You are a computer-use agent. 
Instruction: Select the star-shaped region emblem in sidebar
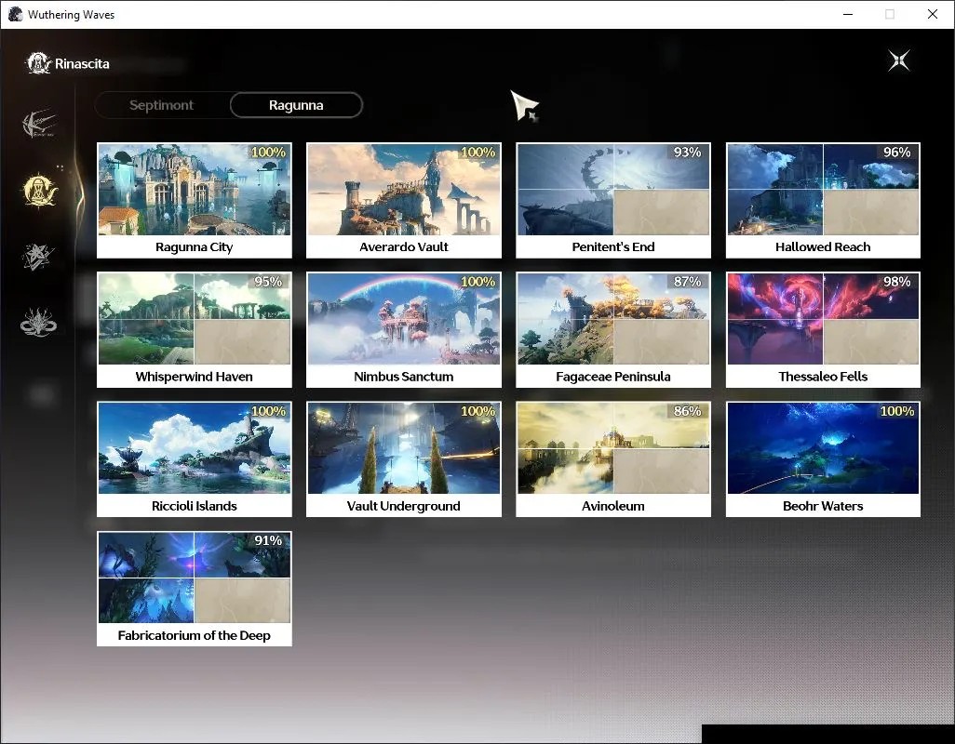38,256
